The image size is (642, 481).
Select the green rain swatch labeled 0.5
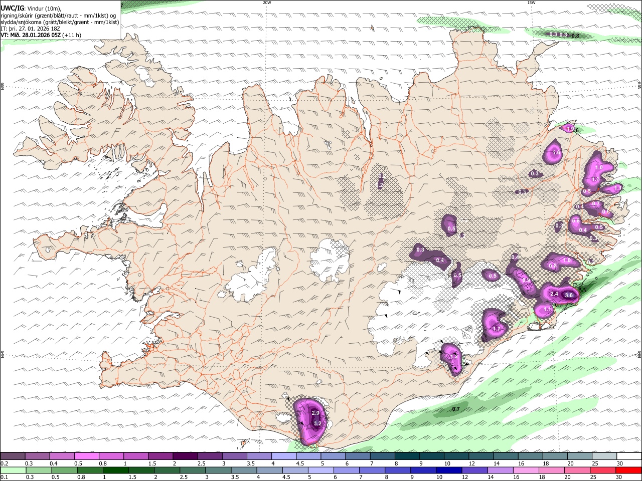[x=64, y=470]
